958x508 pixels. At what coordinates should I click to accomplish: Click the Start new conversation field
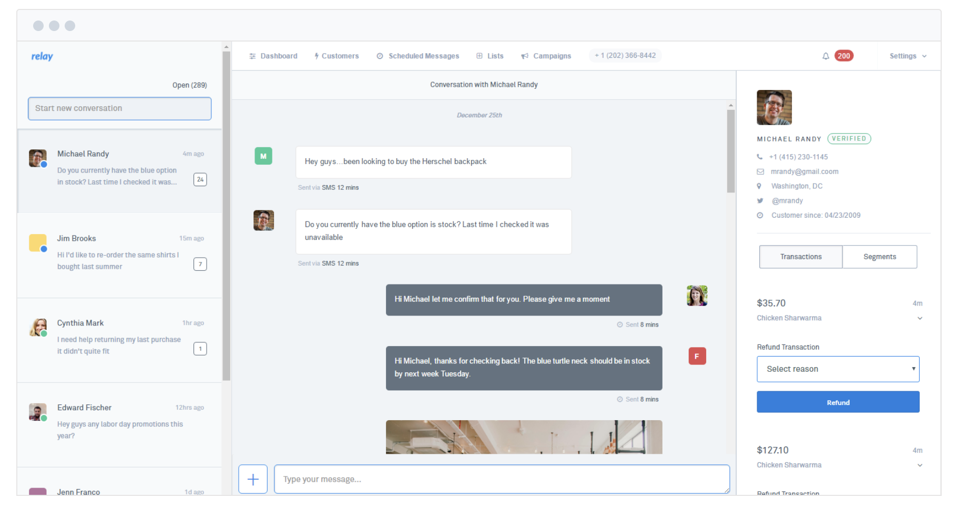point(120,108)
